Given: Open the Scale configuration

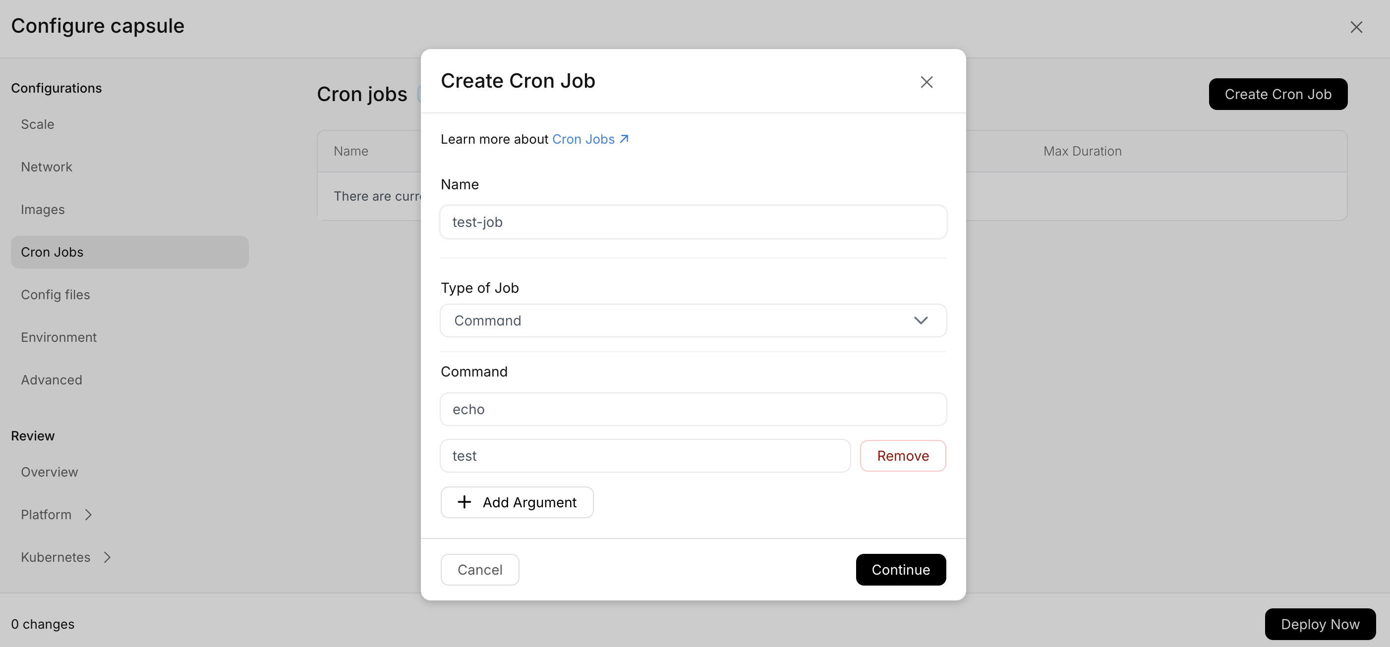Looking at the screenshot, I should point(37,124).
